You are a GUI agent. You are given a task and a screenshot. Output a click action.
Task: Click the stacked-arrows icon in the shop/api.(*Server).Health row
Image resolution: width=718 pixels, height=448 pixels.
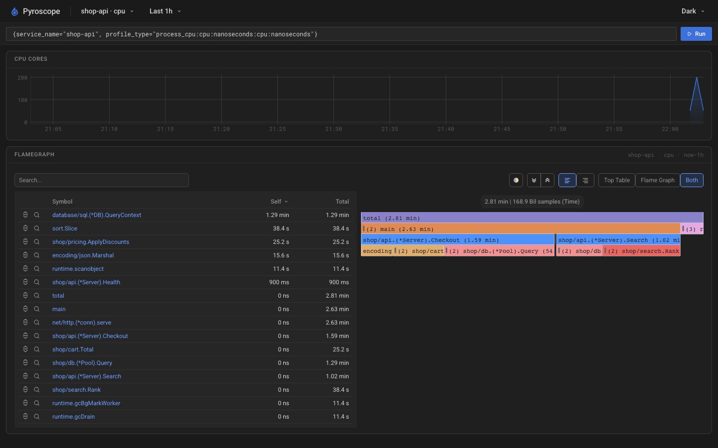(x=25, y=282)
